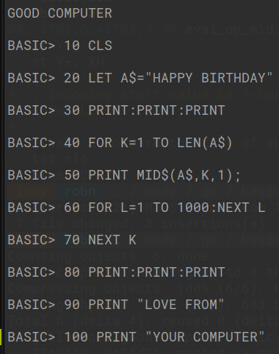This screenshot has width=279, height=354.
Task: Click NEXT K on line 70
Action: 112,240
